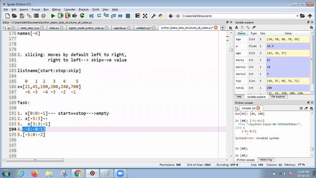
Task: Sort variables by Name column header
Action: pyautogui.click(x=241, y=33)
